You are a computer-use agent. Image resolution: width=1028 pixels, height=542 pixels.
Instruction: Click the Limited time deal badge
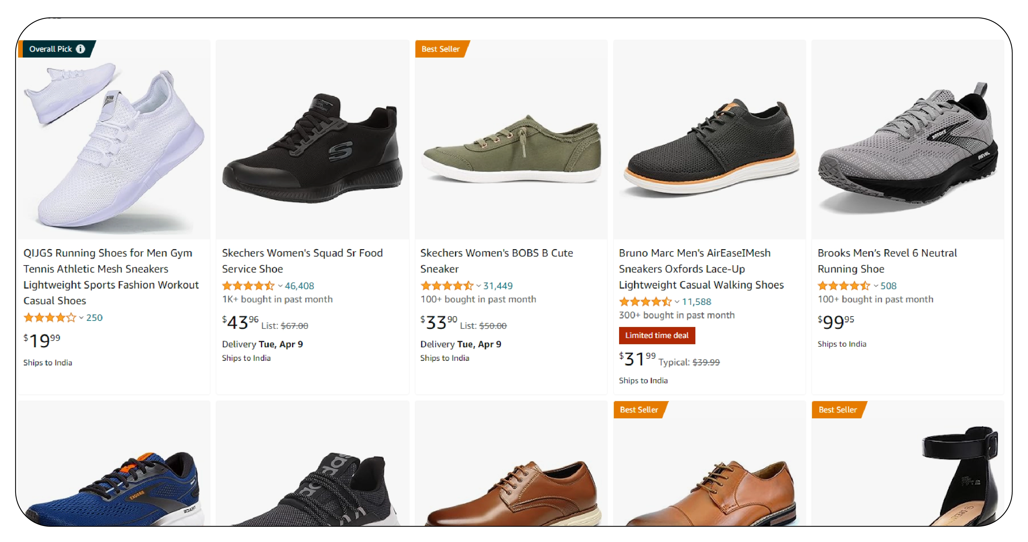657,335
